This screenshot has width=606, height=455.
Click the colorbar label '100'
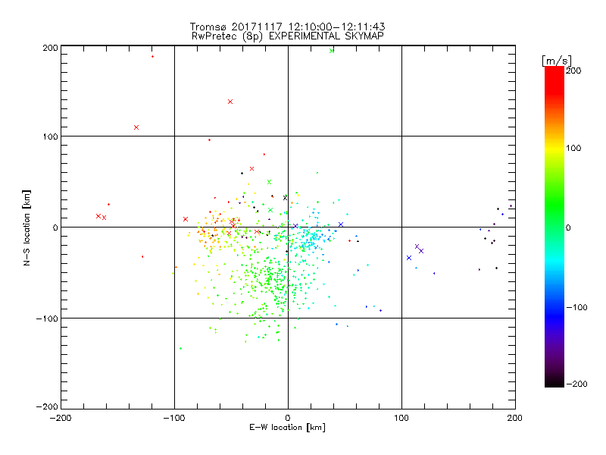(573, 148)
